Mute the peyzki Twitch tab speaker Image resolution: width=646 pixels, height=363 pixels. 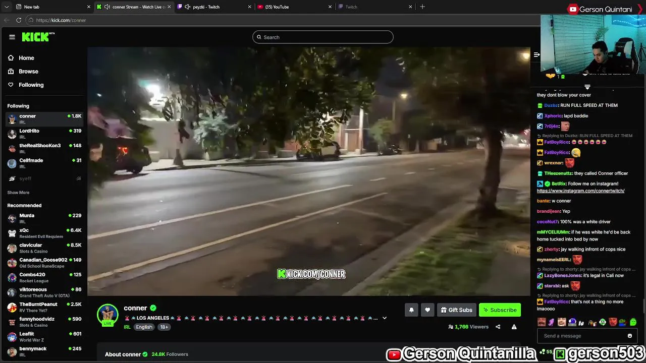[188, 7]
